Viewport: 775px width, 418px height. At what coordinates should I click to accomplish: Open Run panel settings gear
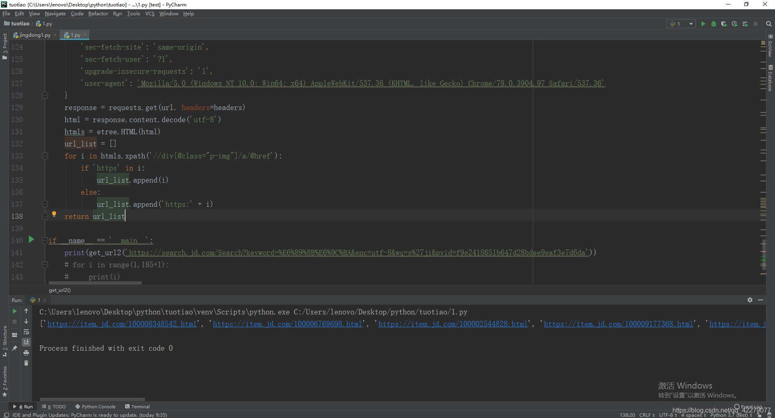pos(750,300)
